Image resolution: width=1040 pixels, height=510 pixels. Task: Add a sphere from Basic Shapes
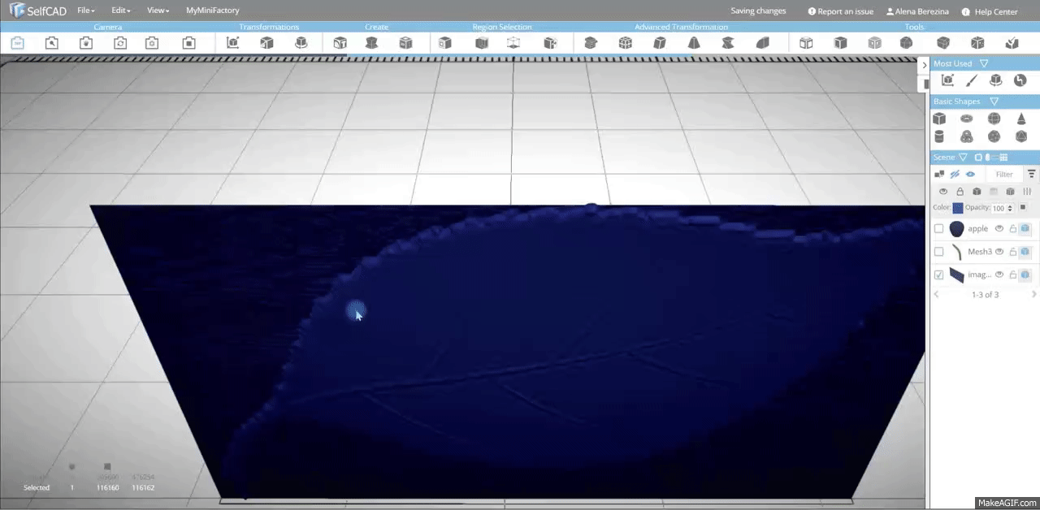[x=994, y=119]
